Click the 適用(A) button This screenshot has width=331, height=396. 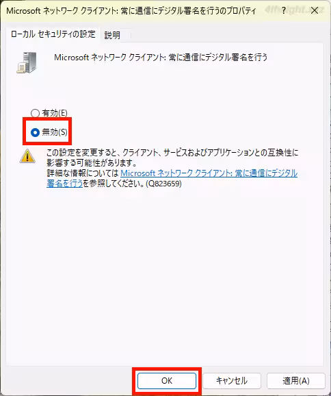[x=296, y=381]
